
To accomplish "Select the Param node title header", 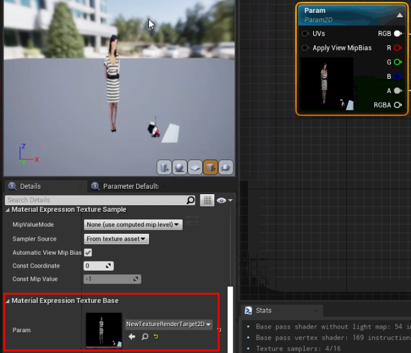I will click(x=351, y=15).
